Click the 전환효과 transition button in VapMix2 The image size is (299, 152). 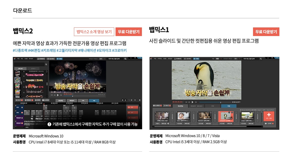29,100
